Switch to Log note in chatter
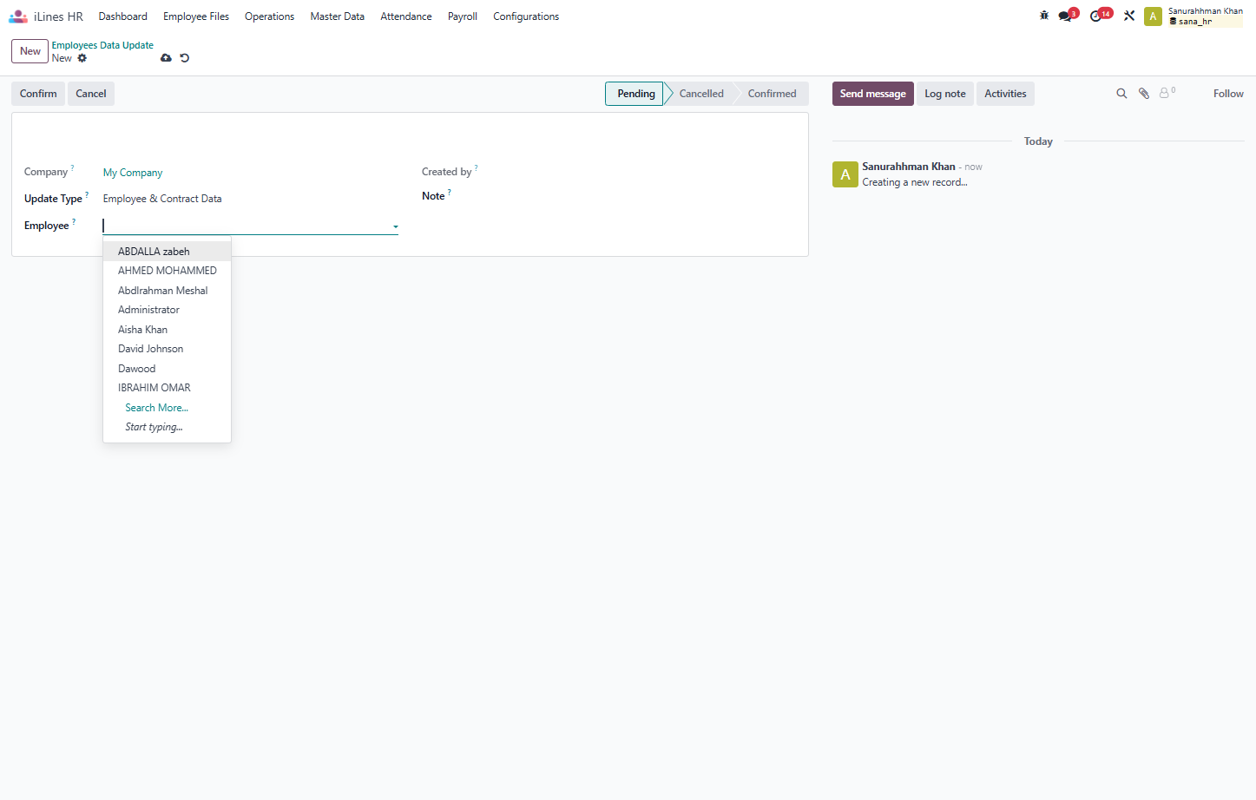1256x800 pixels. pyautogui.click(x=945, y=94)
